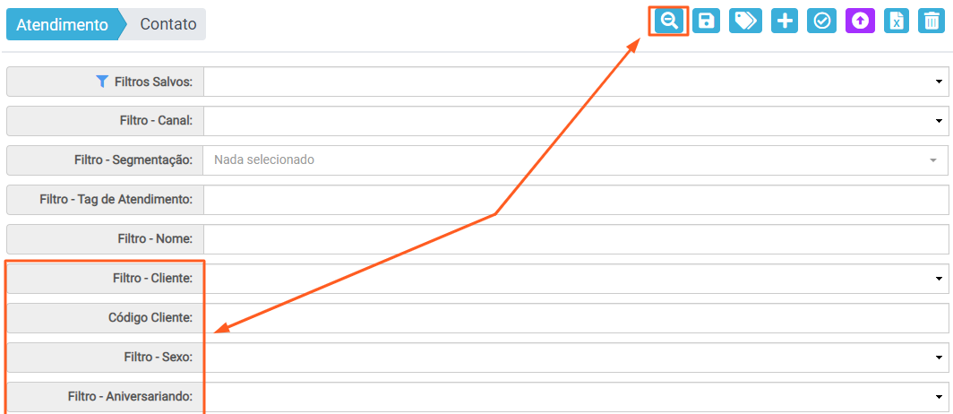Open the Filtros Salvos dropdown
This screenshot has height=414, width=953.
[576, 82]
